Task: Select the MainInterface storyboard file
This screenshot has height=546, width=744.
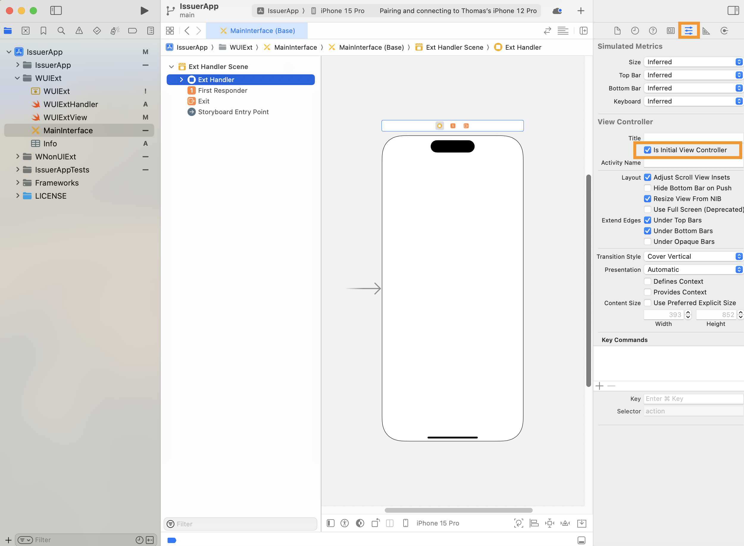Action: [x=68, y=130]
